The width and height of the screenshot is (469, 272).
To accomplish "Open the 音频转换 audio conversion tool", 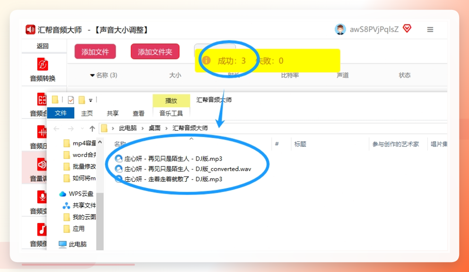I will pyautogui.click(x=43, y=70).
